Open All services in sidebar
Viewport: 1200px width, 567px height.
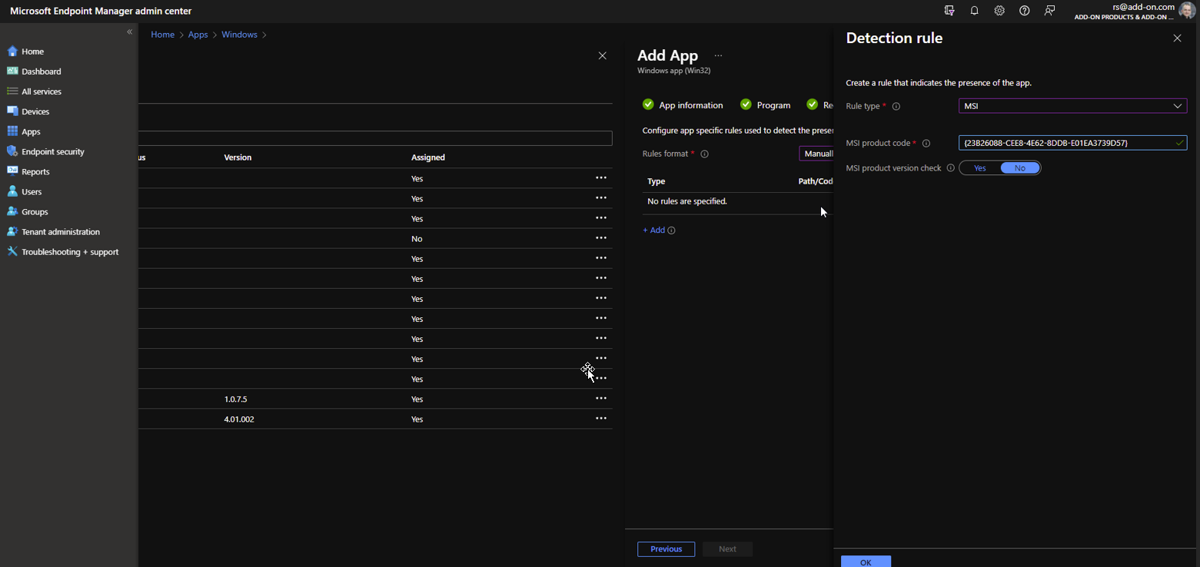coord(41,91)
